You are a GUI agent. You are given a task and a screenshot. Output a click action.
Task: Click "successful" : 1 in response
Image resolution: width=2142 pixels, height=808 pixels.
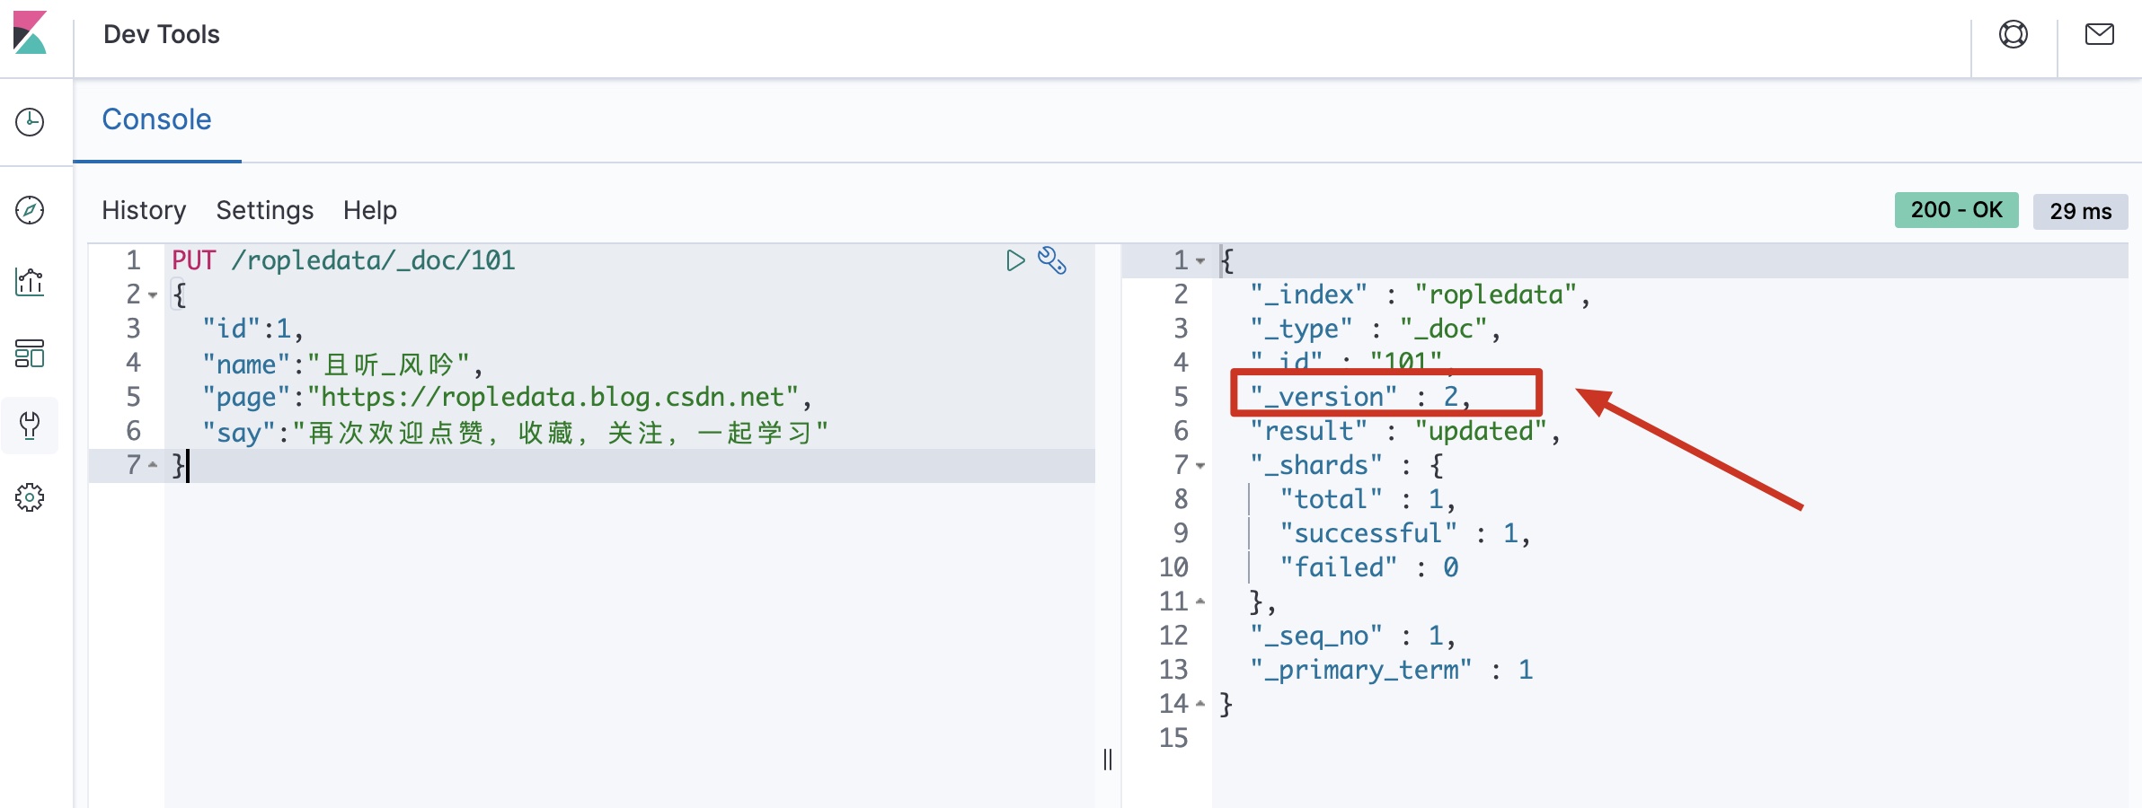[1405, 533]
